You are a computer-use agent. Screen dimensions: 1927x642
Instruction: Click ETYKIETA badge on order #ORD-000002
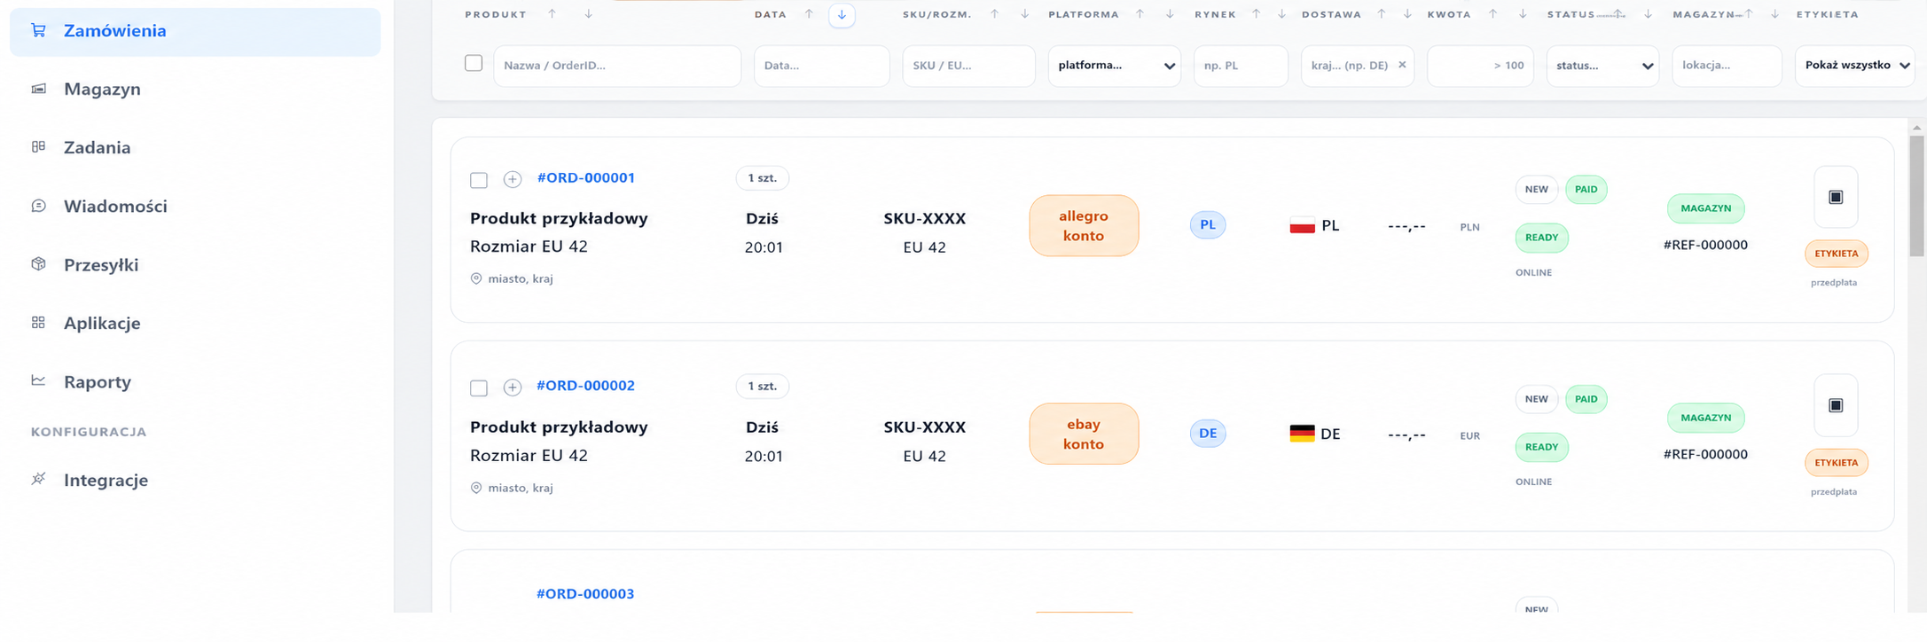tap(1837, 463)
